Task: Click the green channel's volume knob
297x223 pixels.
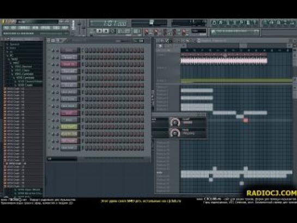Action: (x=57, y=127)
